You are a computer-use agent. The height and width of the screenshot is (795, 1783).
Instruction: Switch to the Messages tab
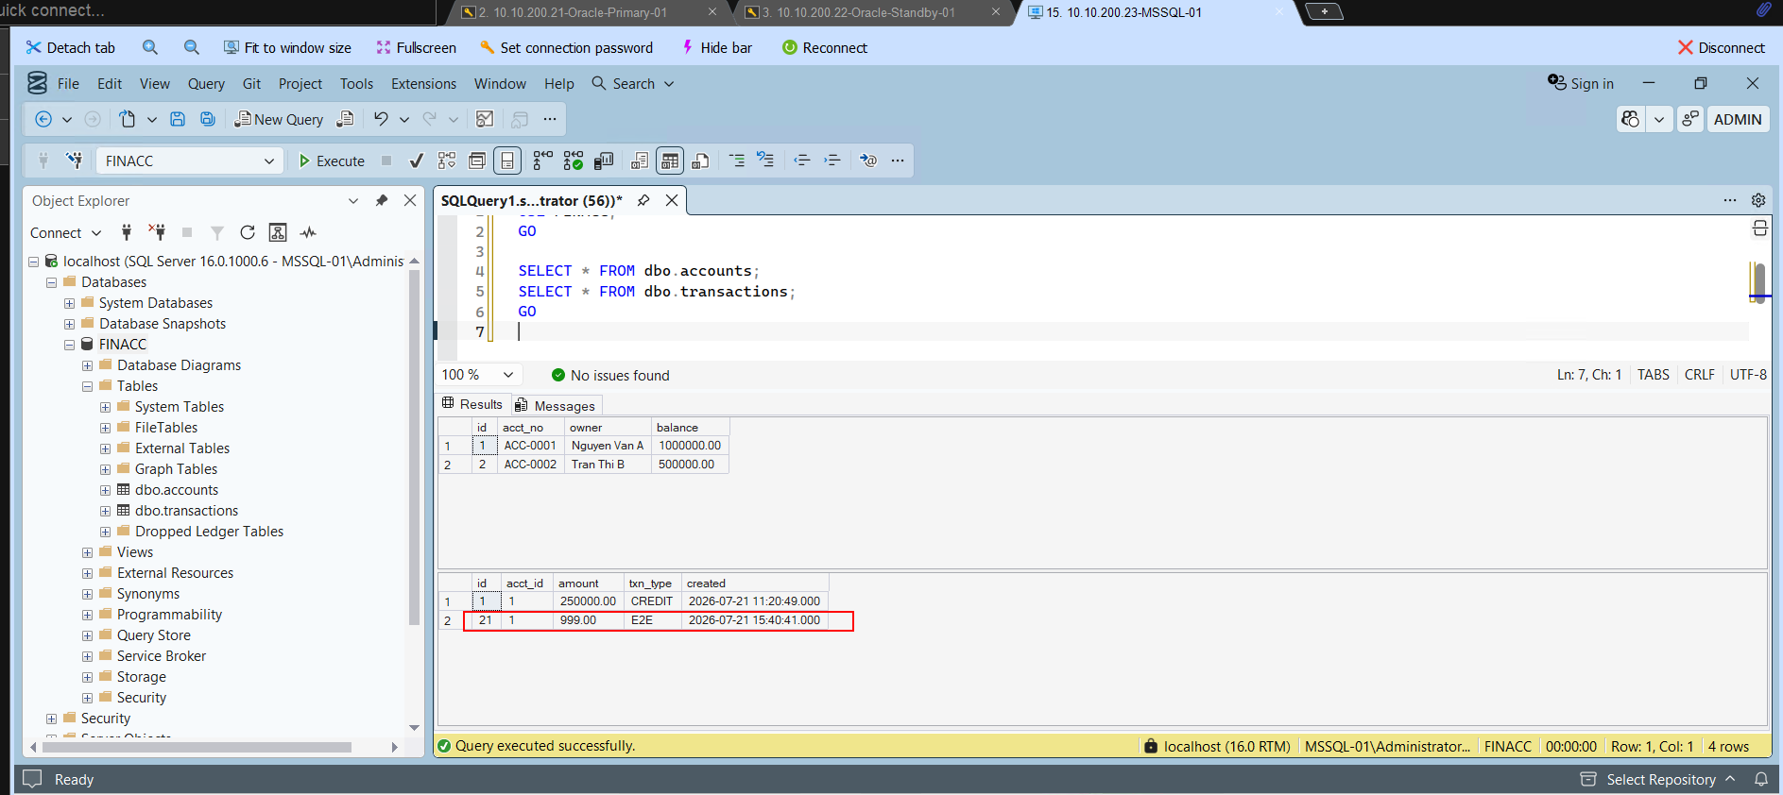tap(557, 405)
